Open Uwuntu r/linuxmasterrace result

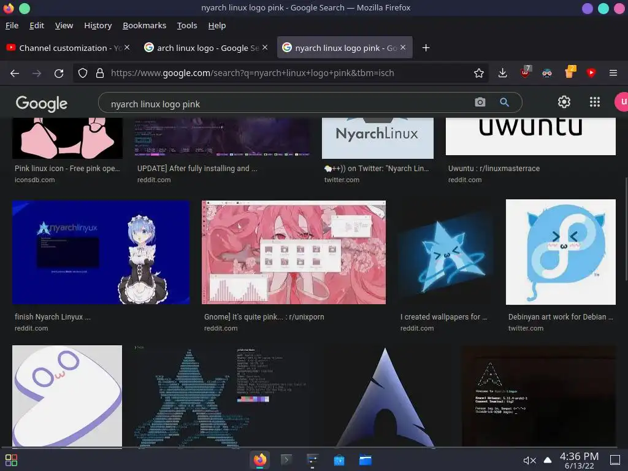(494, 169)
